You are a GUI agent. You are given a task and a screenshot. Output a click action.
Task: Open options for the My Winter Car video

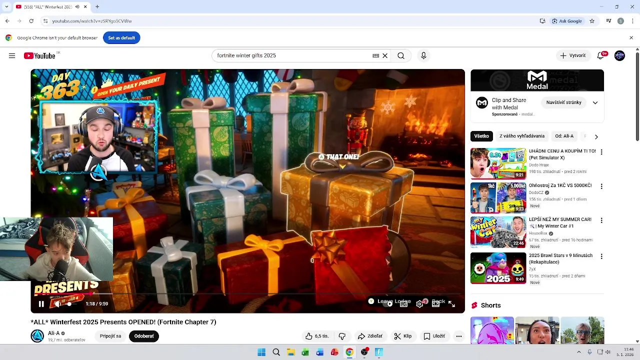[x=601, y=220]
